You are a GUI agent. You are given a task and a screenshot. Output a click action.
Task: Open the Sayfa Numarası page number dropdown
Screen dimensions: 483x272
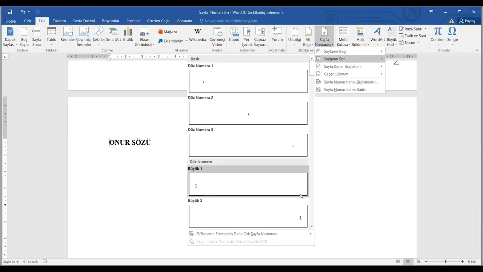(x=324, y=37)
